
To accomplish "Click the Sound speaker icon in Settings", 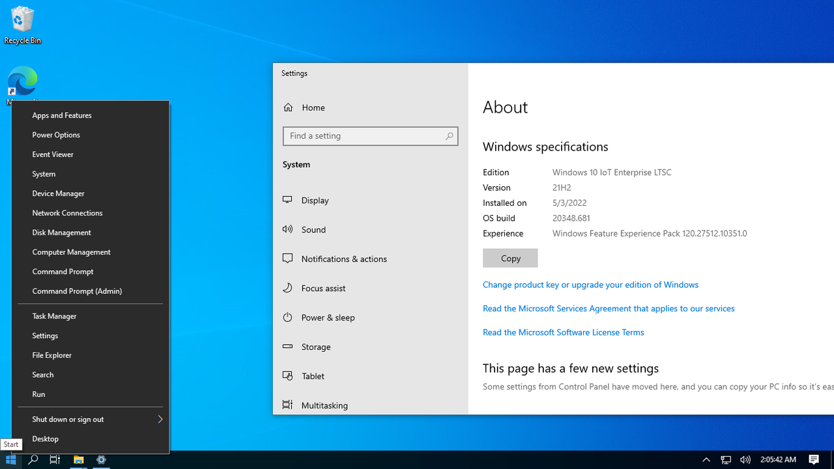I will 287,229.
